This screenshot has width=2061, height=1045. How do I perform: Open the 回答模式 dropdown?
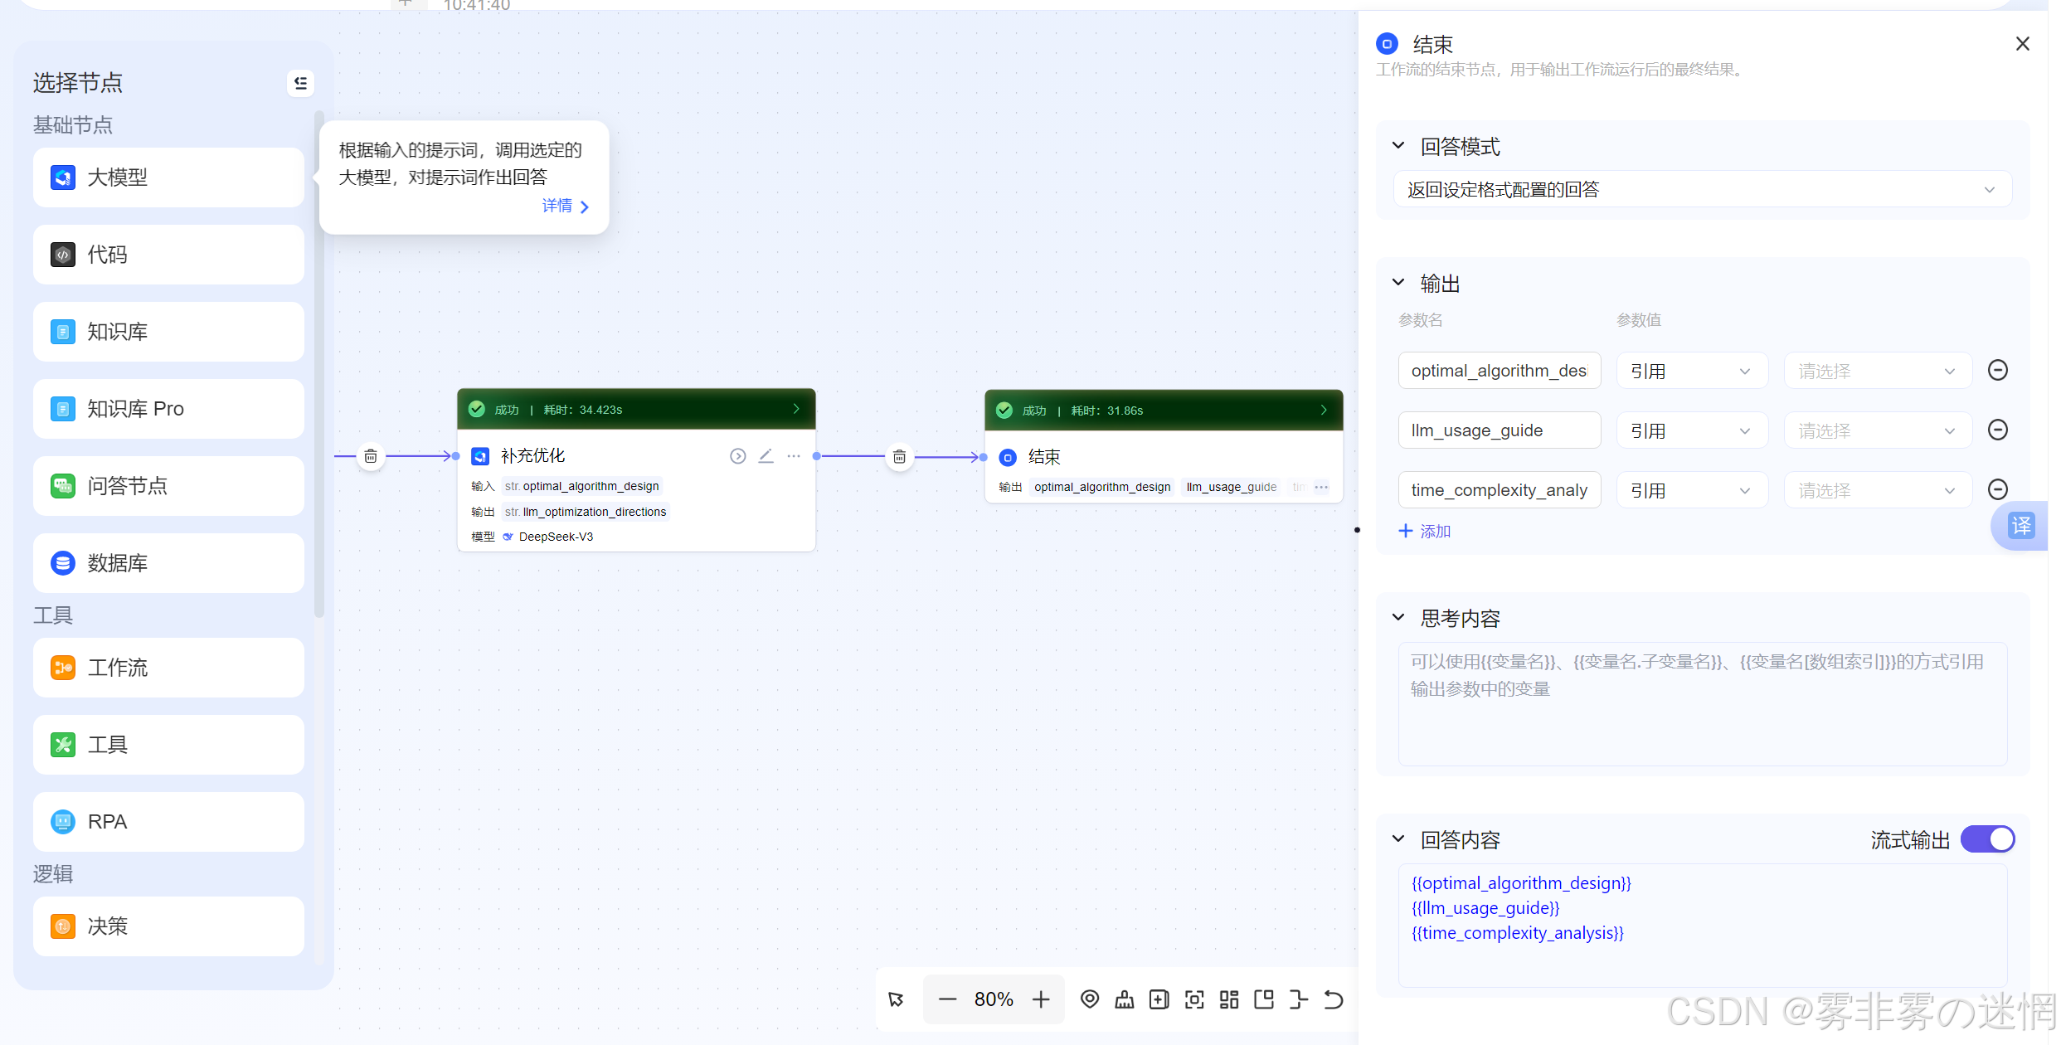1702,190
